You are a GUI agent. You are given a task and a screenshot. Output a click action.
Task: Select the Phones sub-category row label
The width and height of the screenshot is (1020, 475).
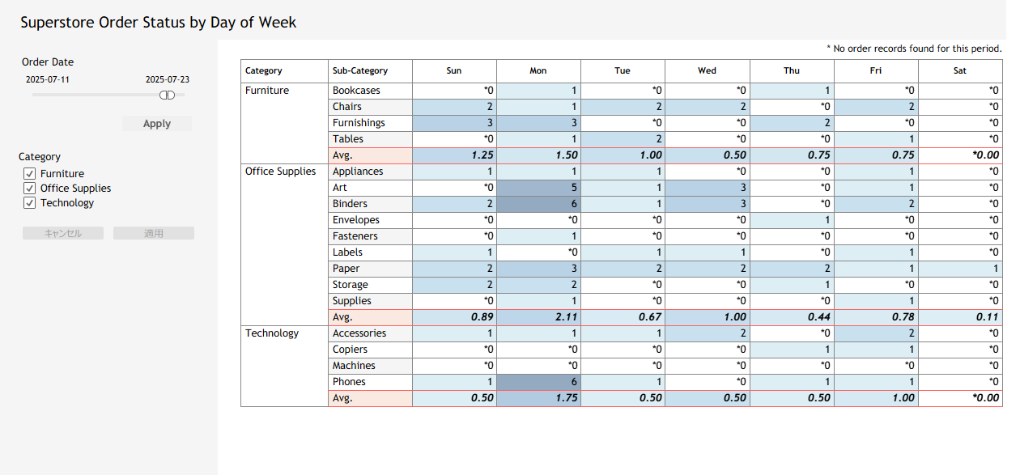[x=349, y=382]
